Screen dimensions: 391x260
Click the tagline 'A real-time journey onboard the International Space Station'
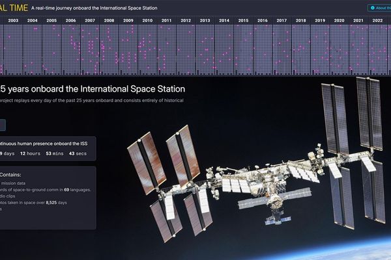(94, 8)
